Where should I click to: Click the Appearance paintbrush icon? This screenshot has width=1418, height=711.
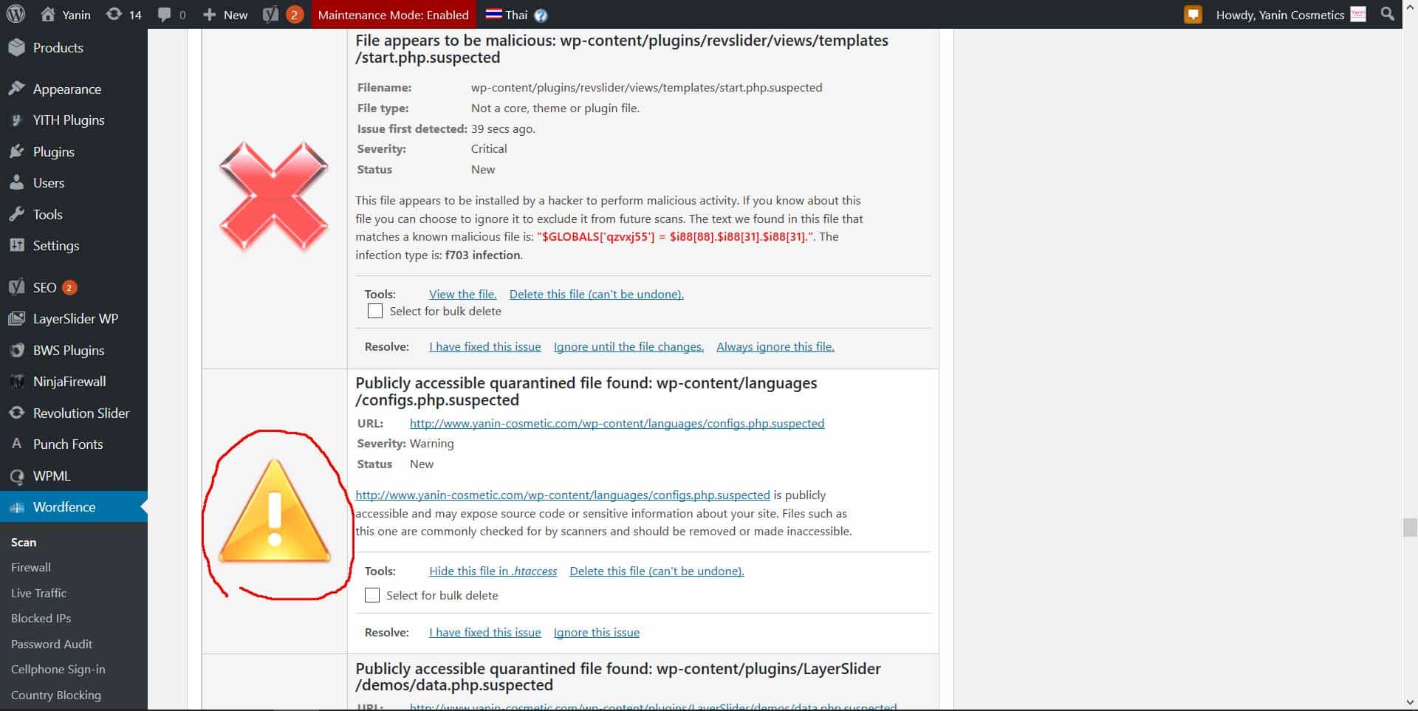17,89
